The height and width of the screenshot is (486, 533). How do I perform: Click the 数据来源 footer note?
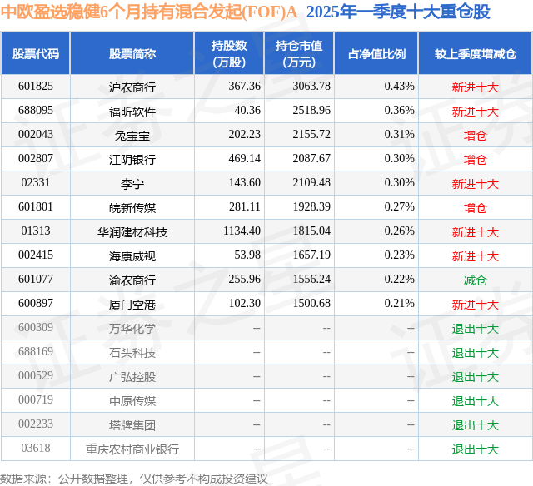click(134, 479)
